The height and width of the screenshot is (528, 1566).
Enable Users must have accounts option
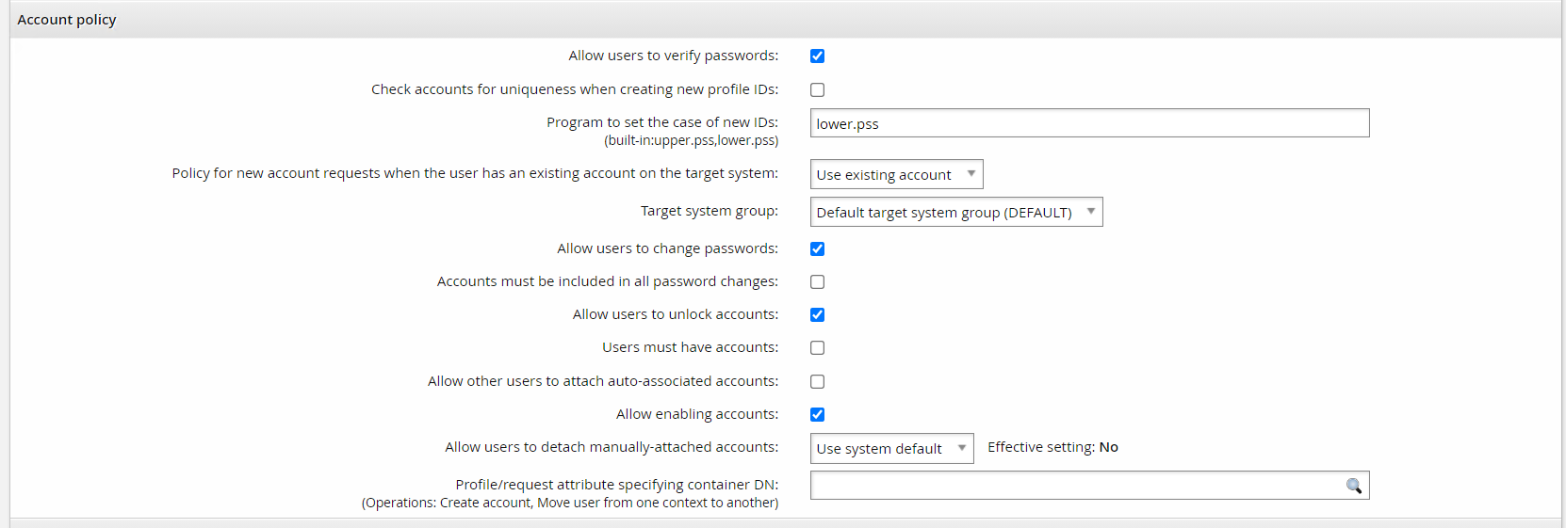pos(817,348)
